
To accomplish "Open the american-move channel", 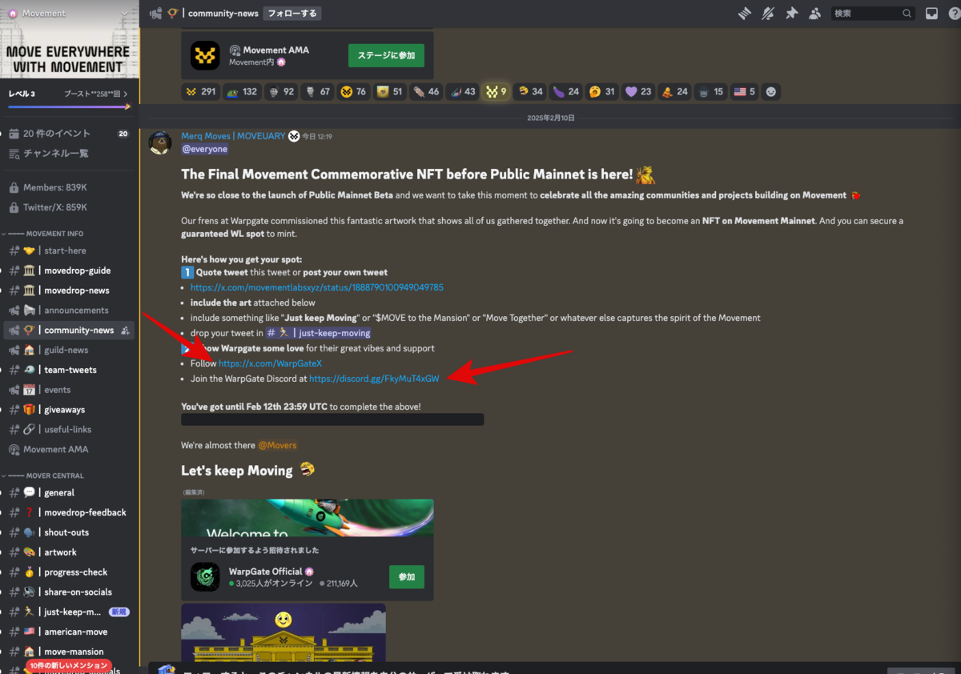I will point(68,632).
